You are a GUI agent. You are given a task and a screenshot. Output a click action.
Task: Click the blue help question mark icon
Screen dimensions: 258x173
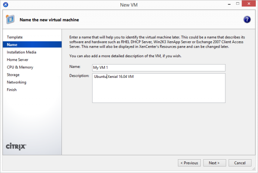247,20
